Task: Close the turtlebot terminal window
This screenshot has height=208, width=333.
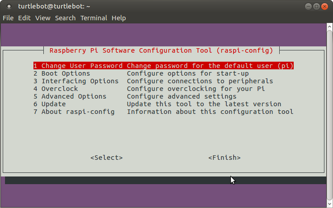Action: pos(325,6)
